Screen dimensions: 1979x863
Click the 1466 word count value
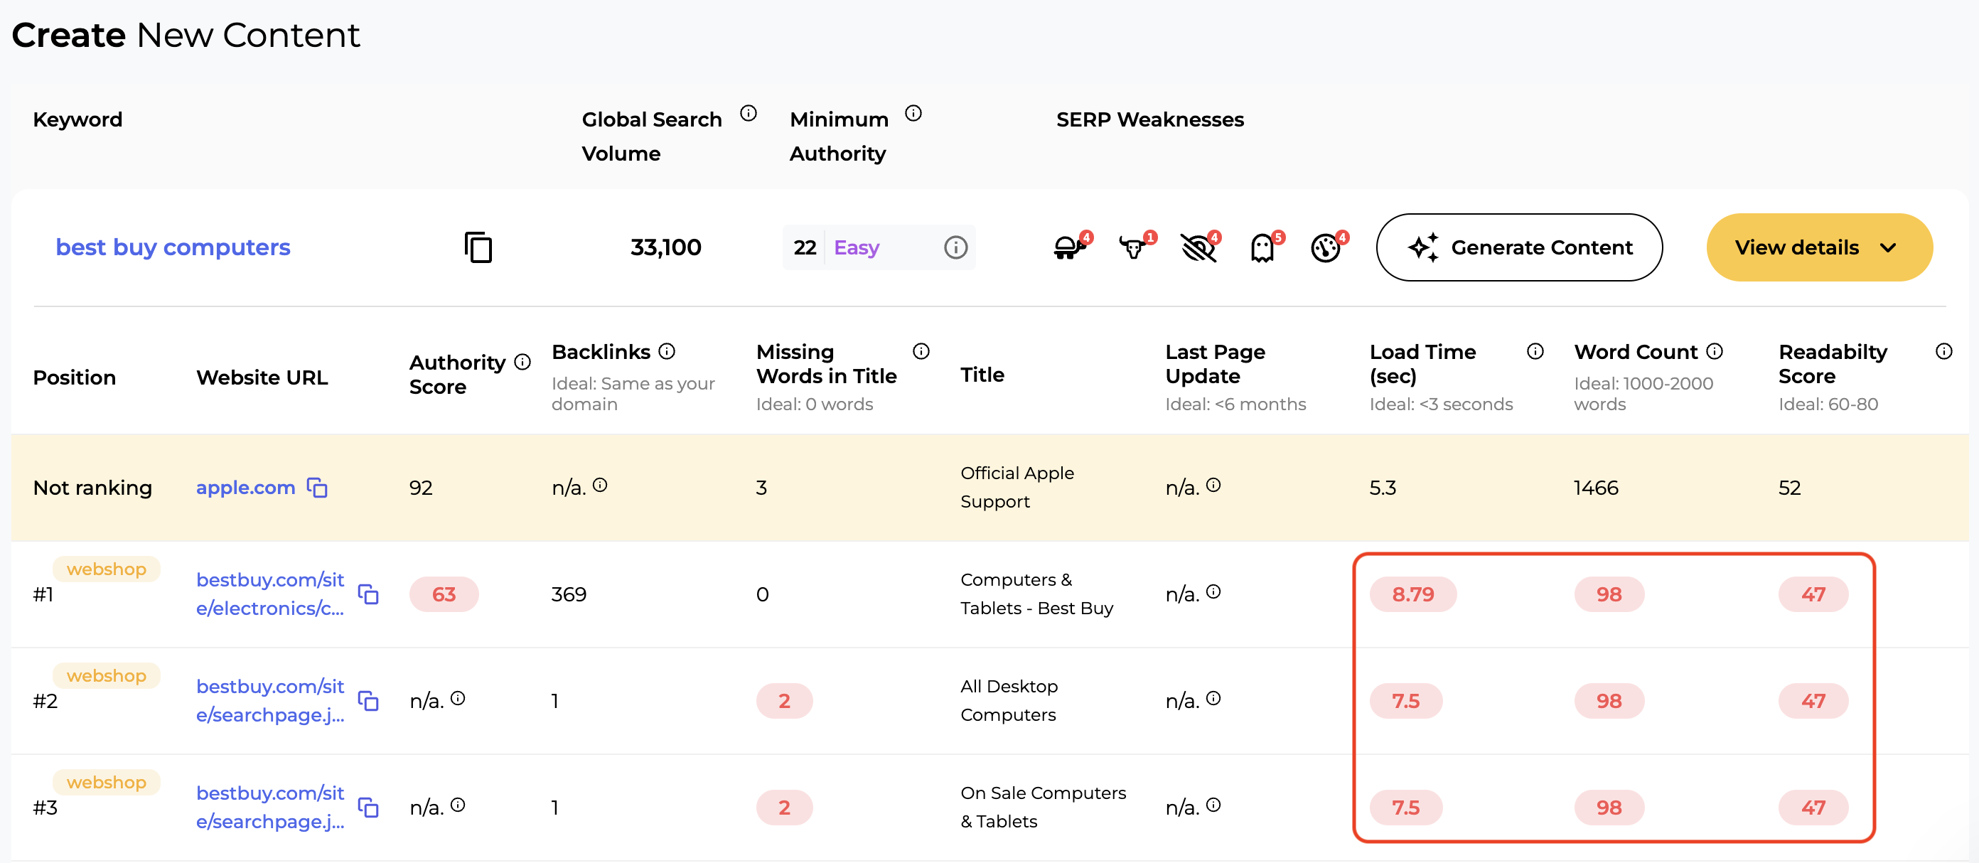tap(1596, 487)
